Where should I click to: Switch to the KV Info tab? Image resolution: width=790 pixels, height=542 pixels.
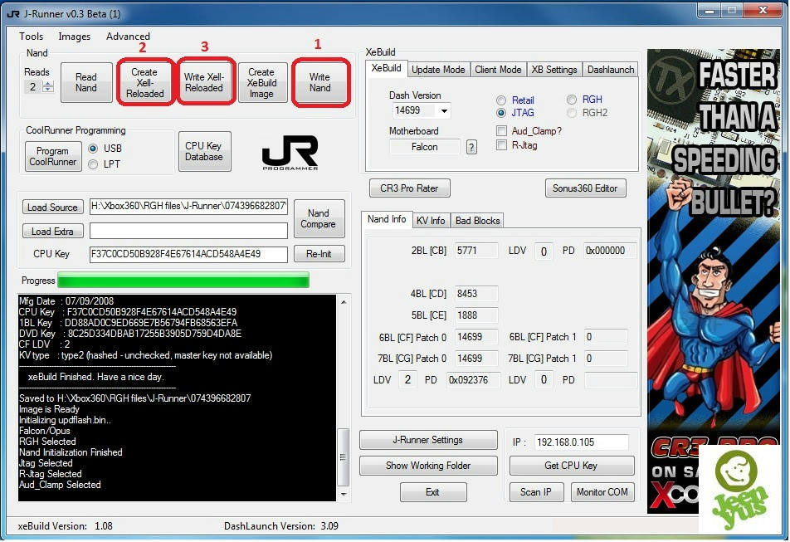pos(431,220)
